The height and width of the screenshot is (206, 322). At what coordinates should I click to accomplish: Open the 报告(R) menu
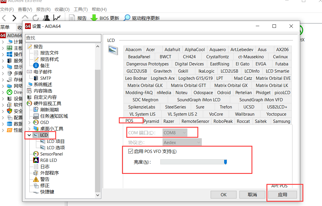(x=43, y=9)
